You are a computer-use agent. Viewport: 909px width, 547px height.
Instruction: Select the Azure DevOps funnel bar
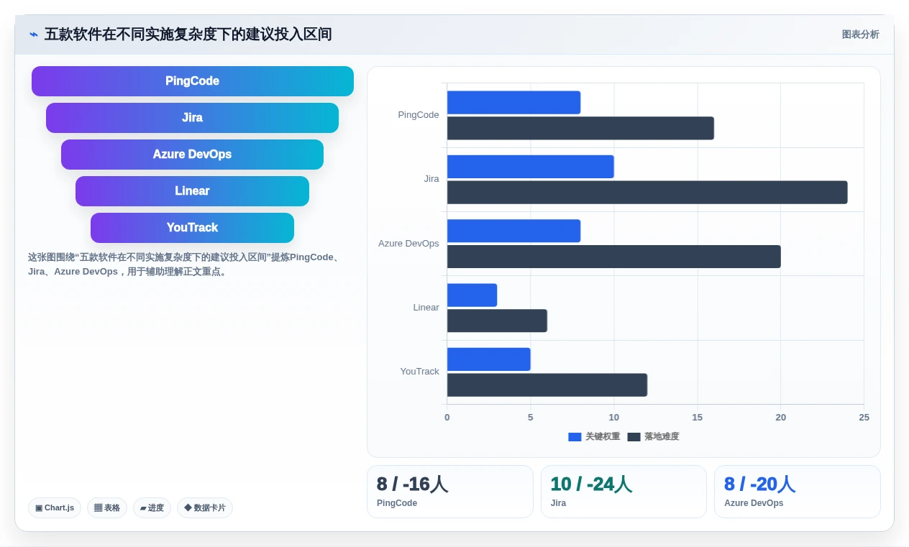(193, 155)
